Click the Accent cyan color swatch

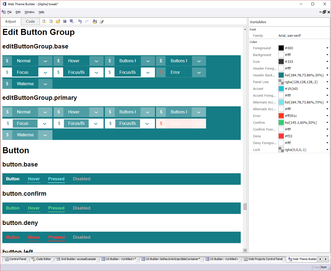(281, 89)
